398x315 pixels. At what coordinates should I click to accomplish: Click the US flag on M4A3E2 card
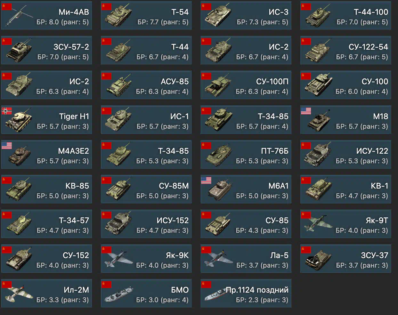click(x=7, y=146)
